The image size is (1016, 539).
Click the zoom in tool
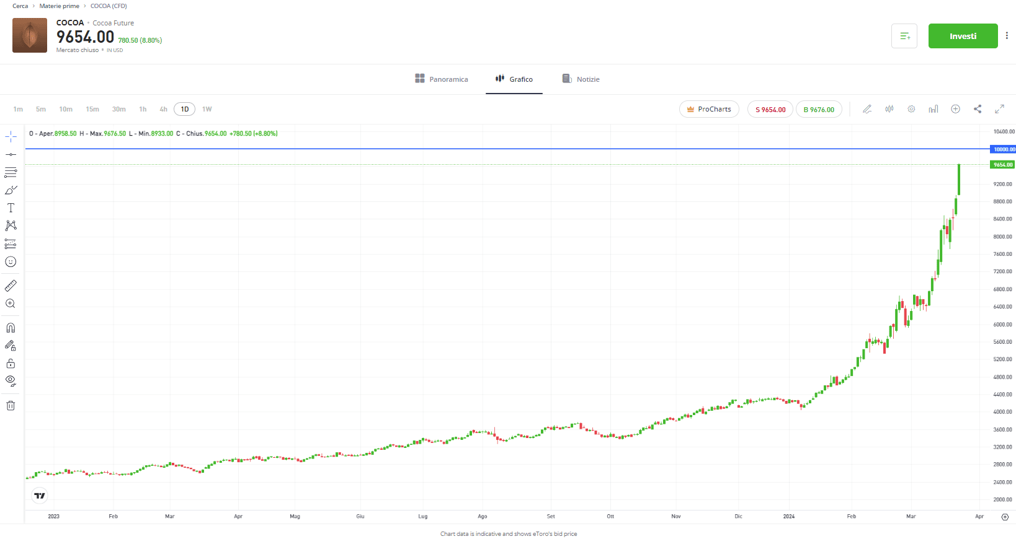[x=11, y=304]
